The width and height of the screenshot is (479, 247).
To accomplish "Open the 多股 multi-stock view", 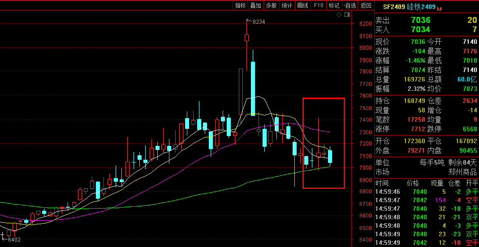I will point(271,5).
